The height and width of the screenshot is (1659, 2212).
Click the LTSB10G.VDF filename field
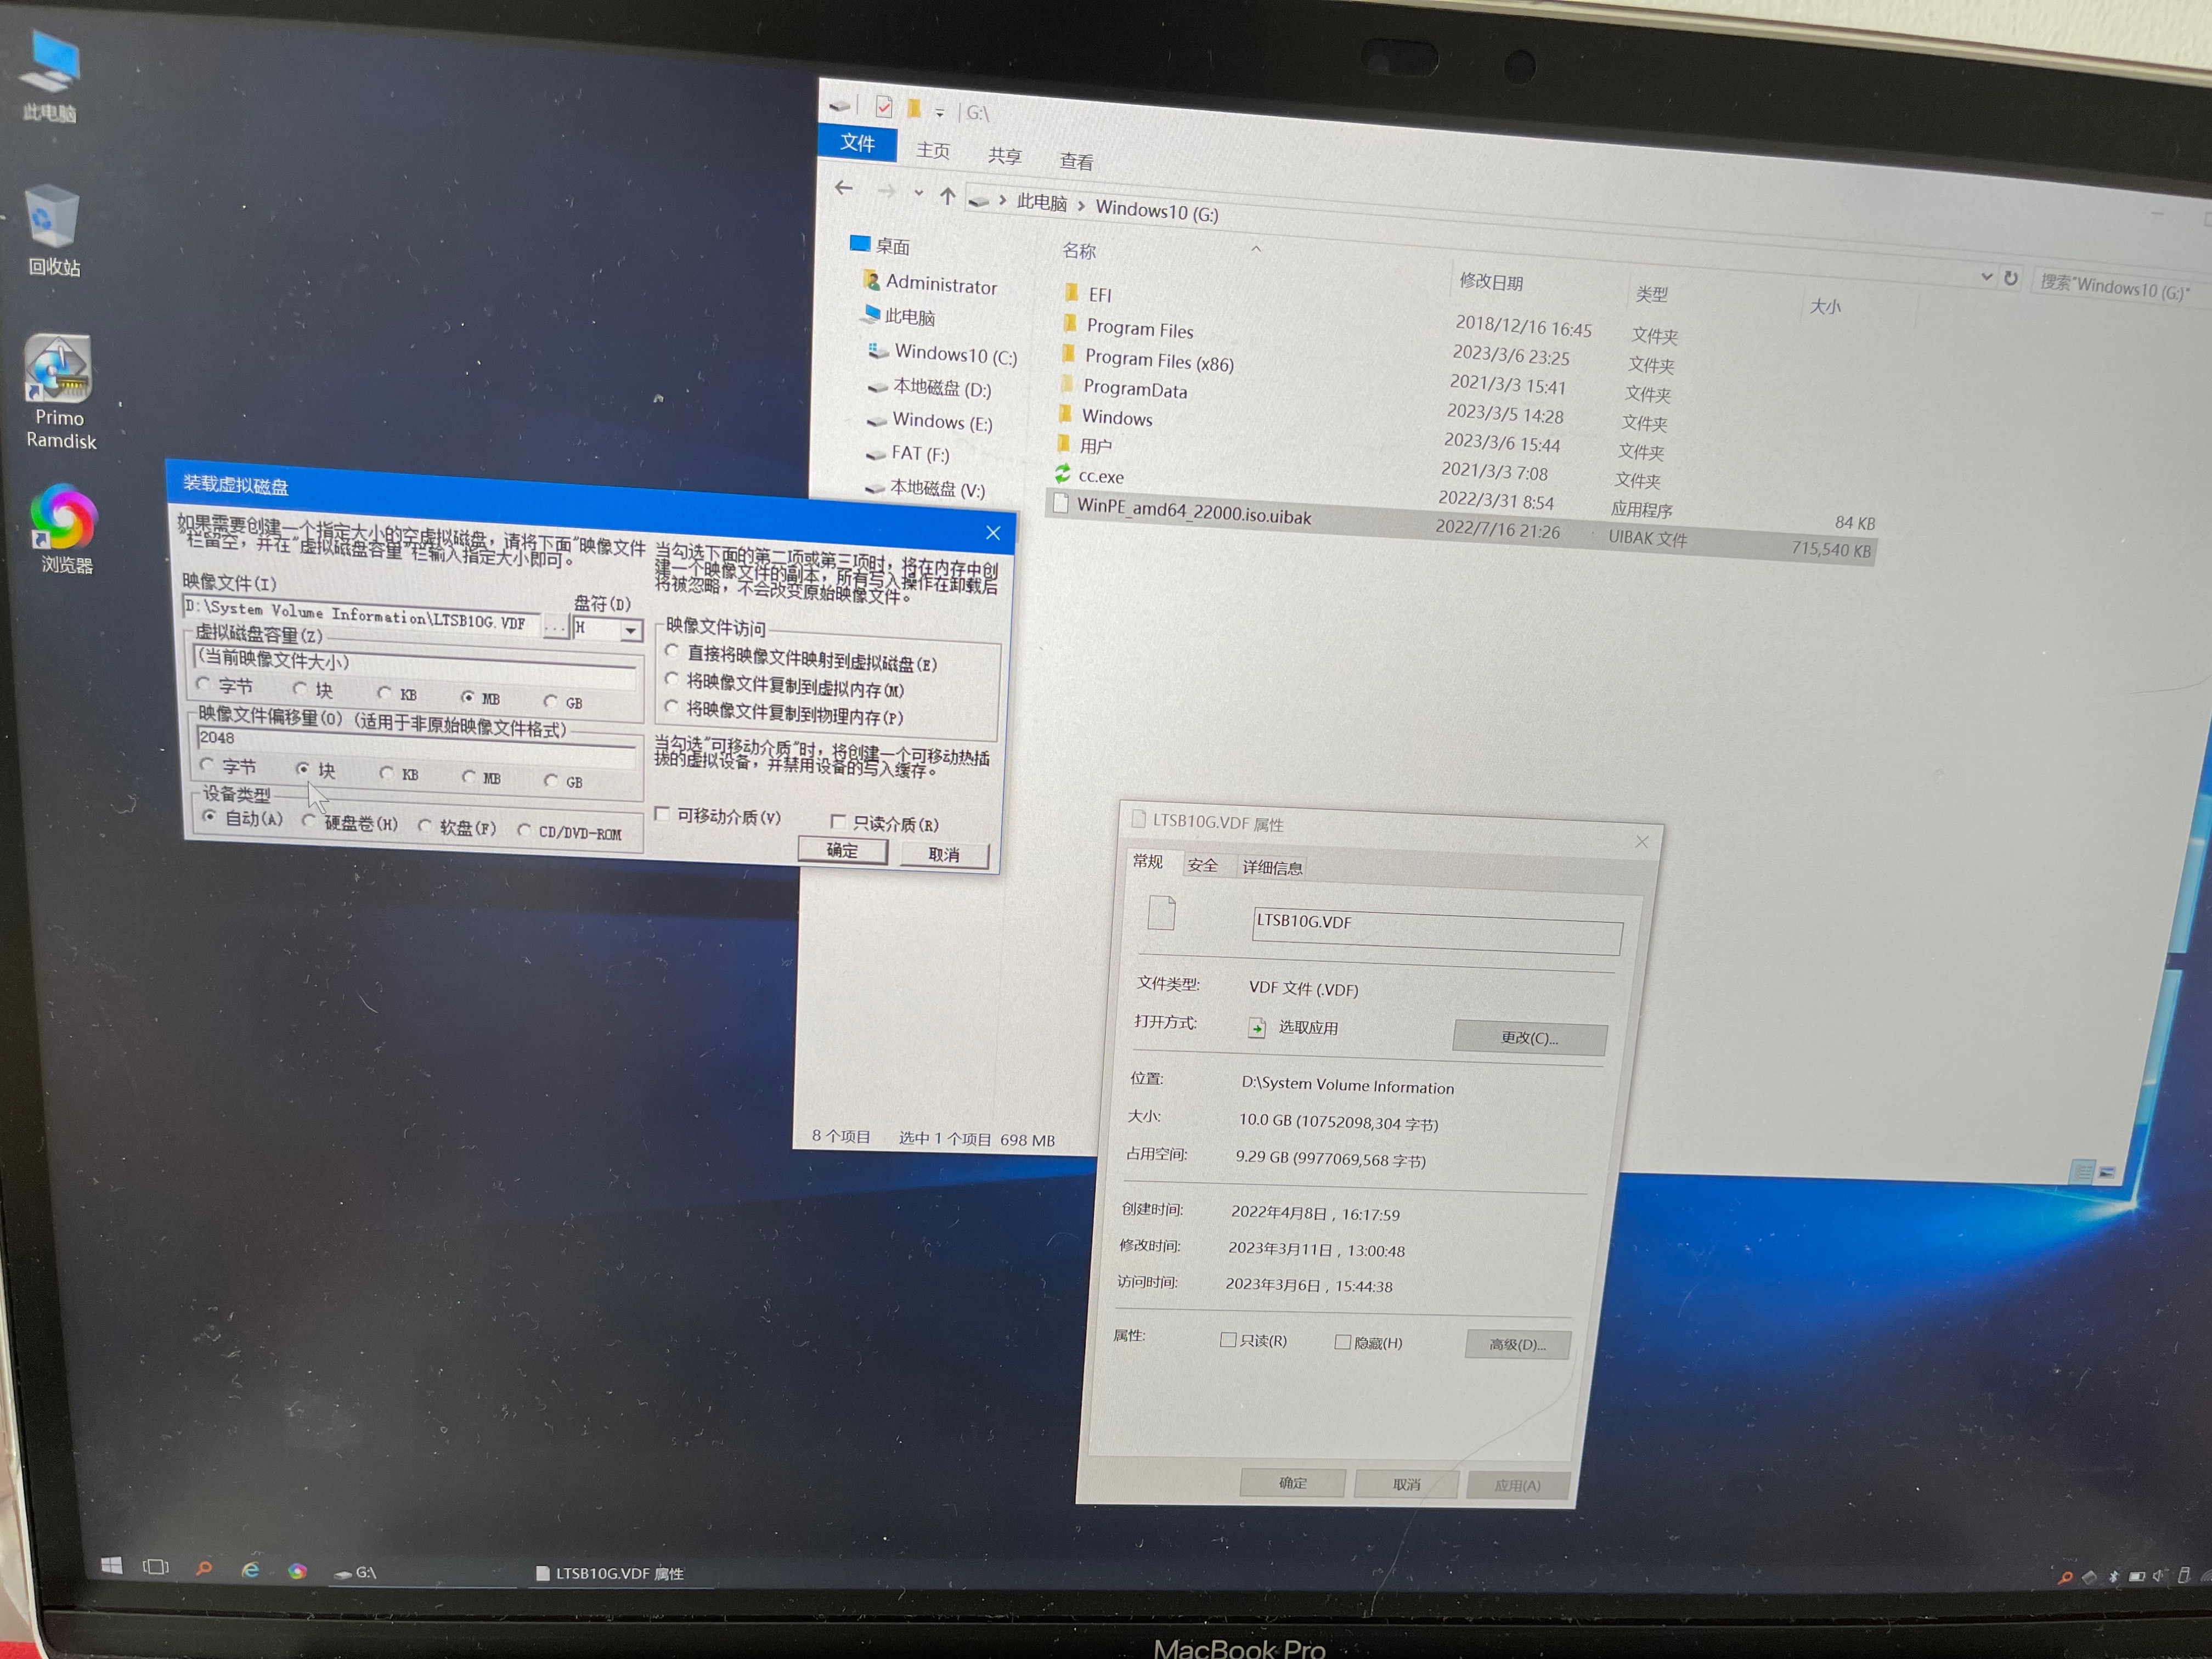1436,930
